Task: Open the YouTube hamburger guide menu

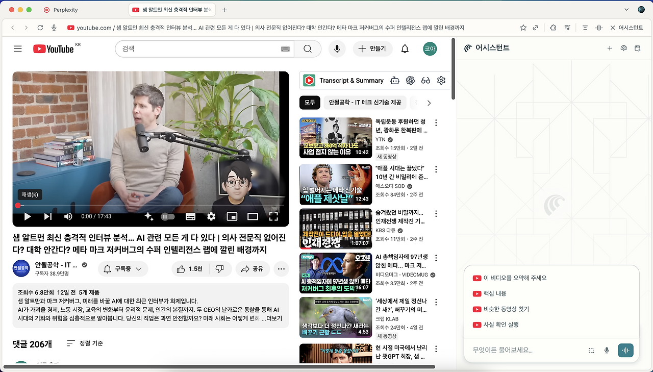Action: (18, 49)
